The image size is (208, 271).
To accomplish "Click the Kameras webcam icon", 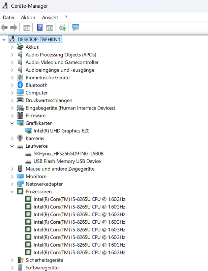I will pyautogui.click(x=20, y=138).
